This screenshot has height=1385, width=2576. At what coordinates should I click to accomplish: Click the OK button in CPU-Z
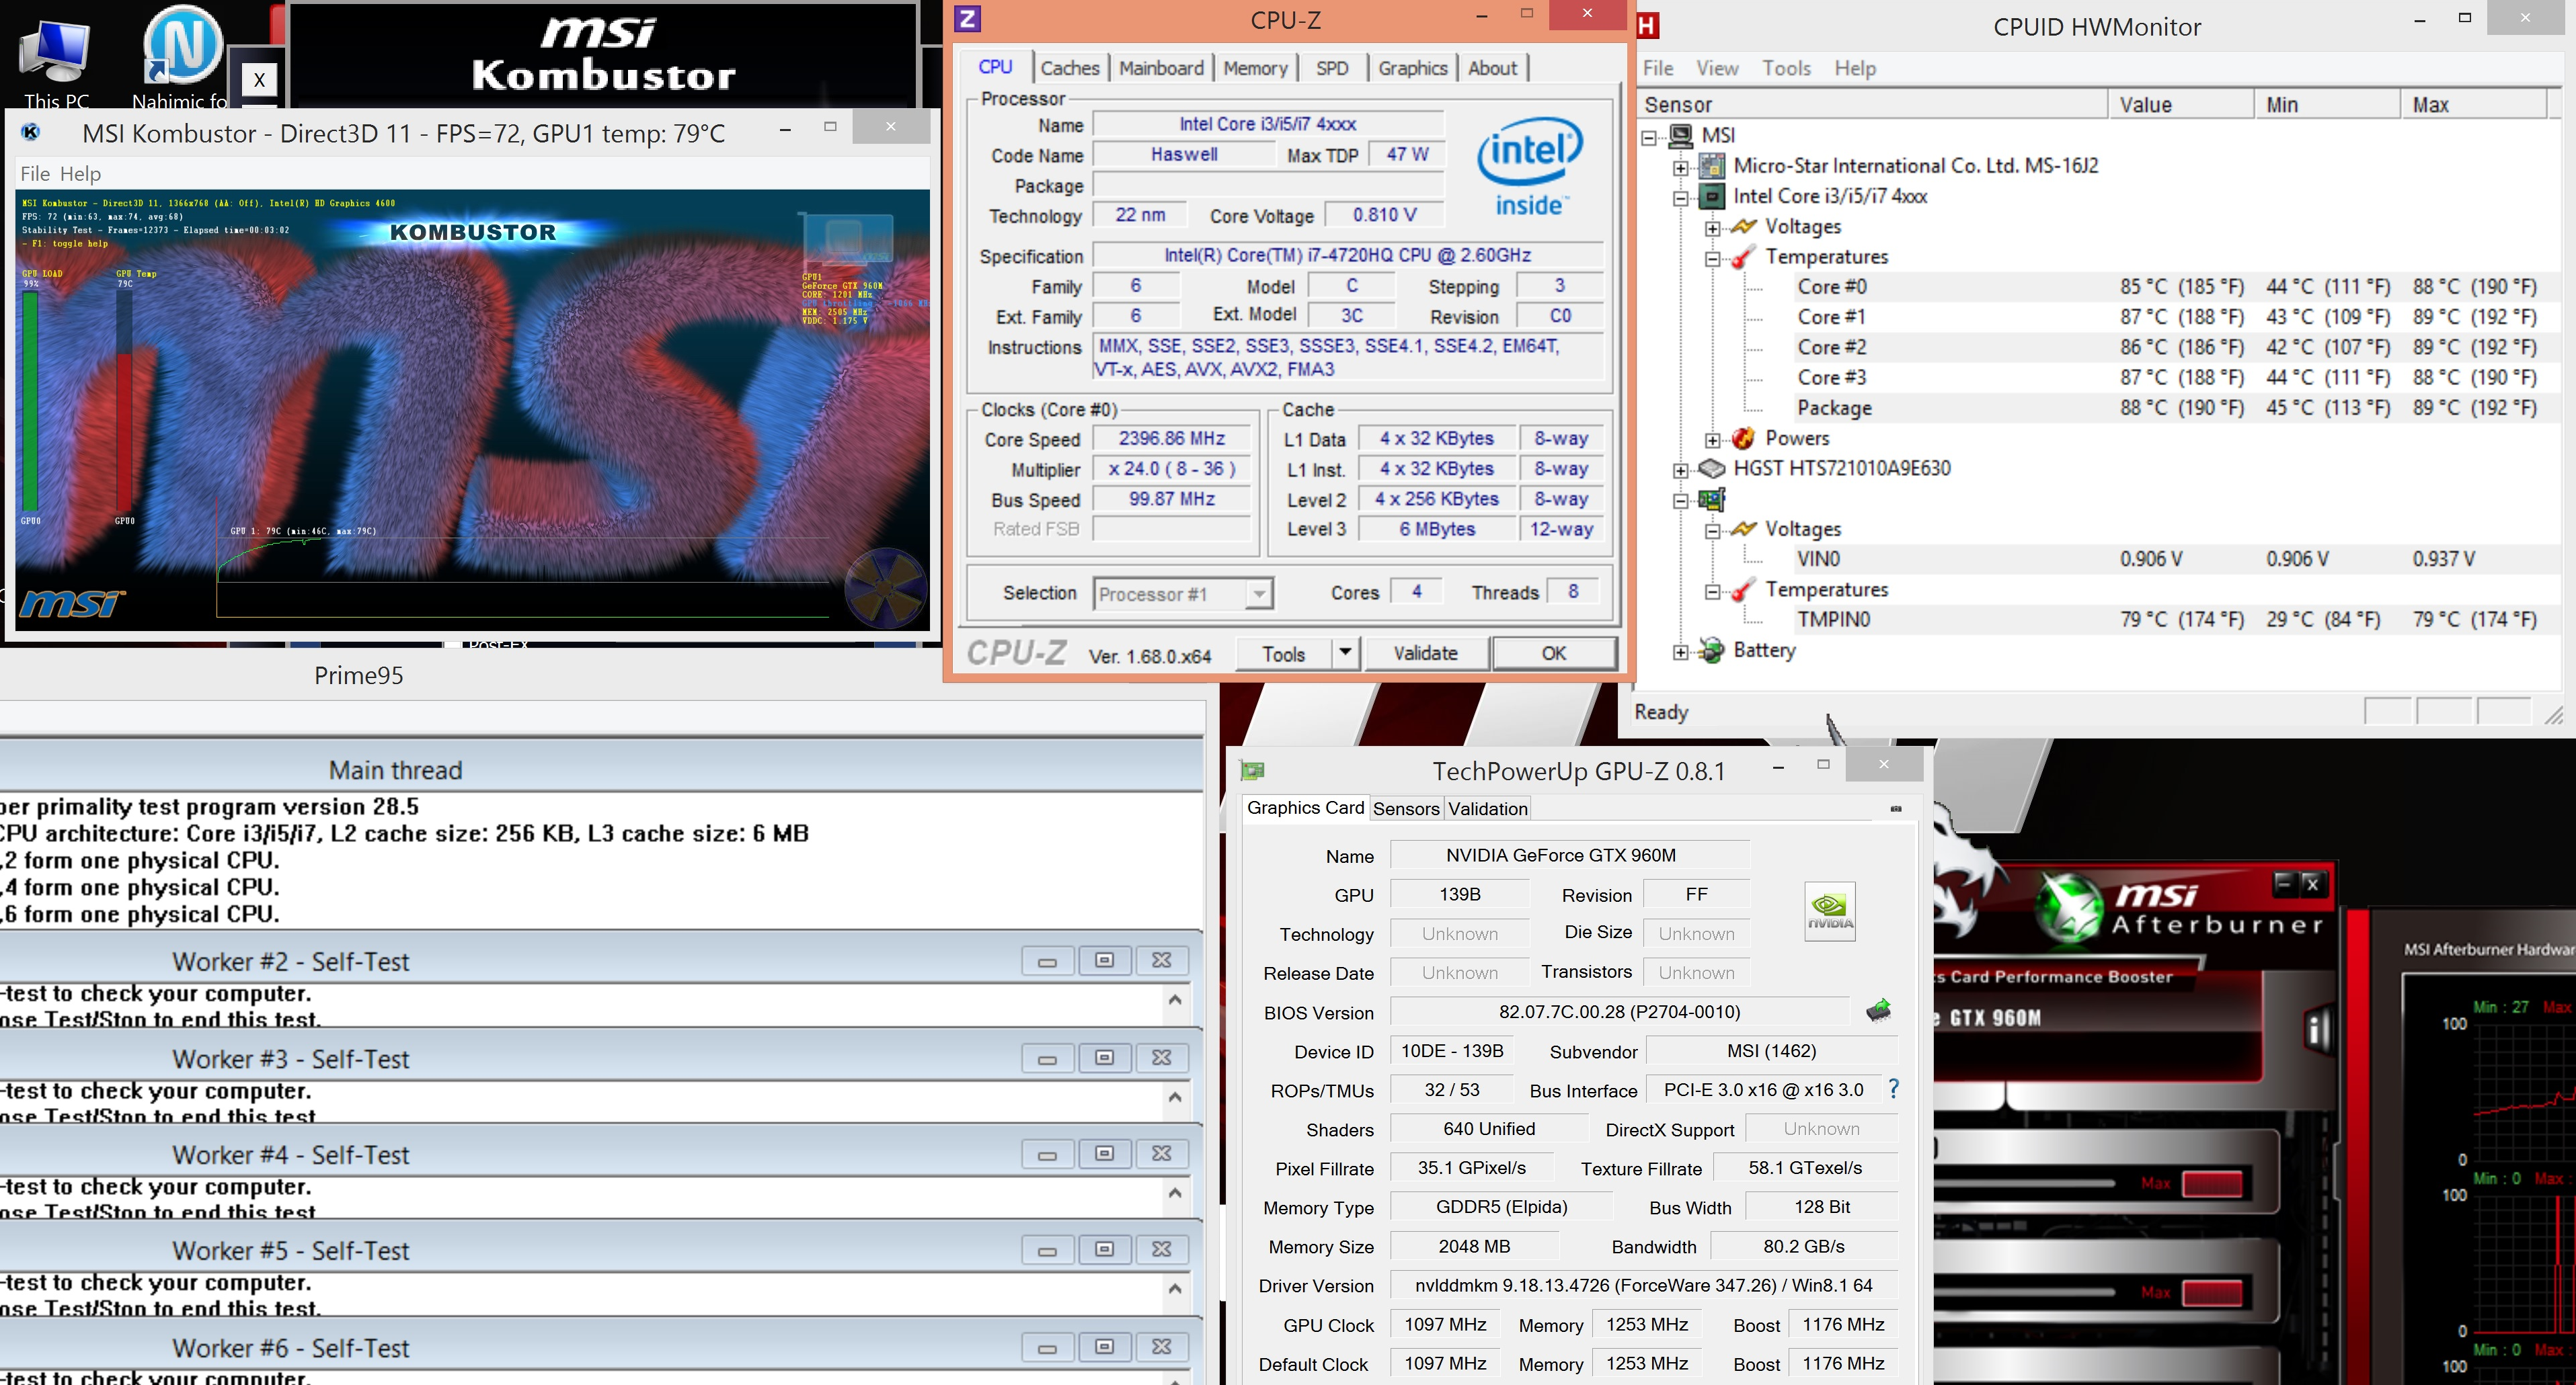[1553, 653]
